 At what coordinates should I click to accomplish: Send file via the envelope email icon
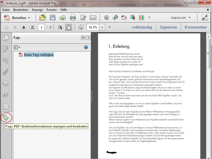coord(93,17)
